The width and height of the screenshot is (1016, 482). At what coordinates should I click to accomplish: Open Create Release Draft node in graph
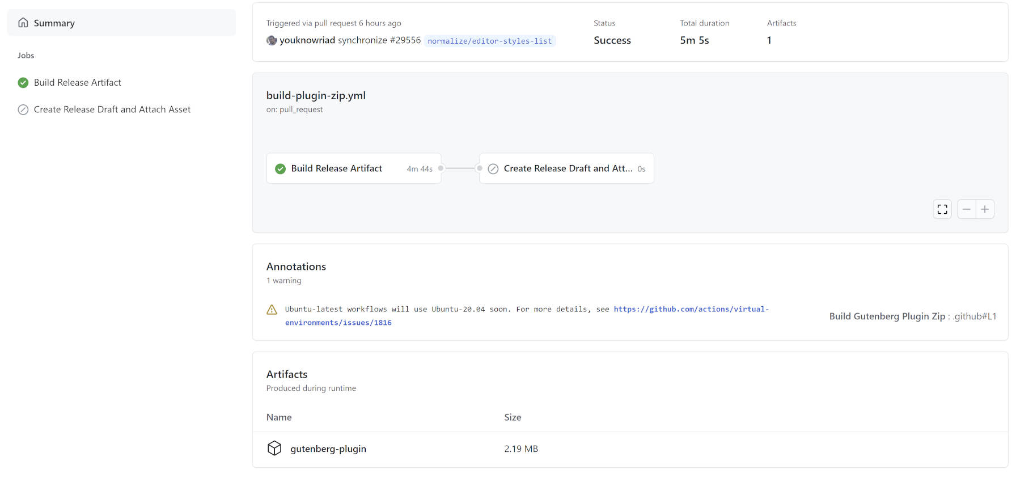567,168
